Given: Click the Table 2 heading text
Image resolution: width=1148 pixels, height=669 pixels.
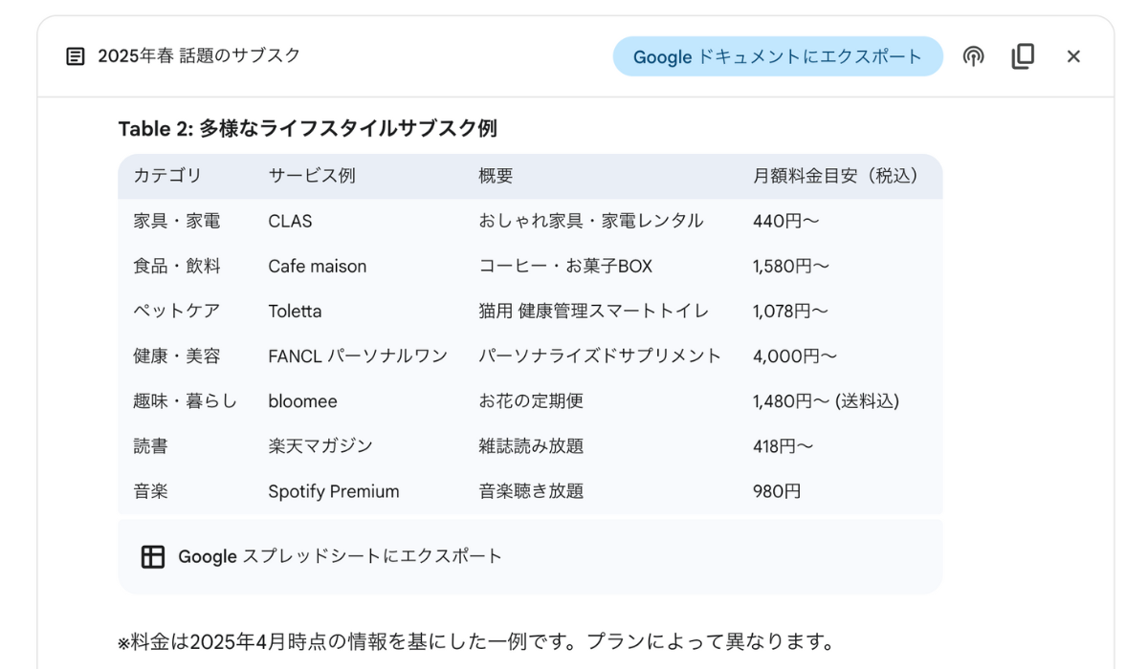Looking at the screenshot, I should point(307,128).
